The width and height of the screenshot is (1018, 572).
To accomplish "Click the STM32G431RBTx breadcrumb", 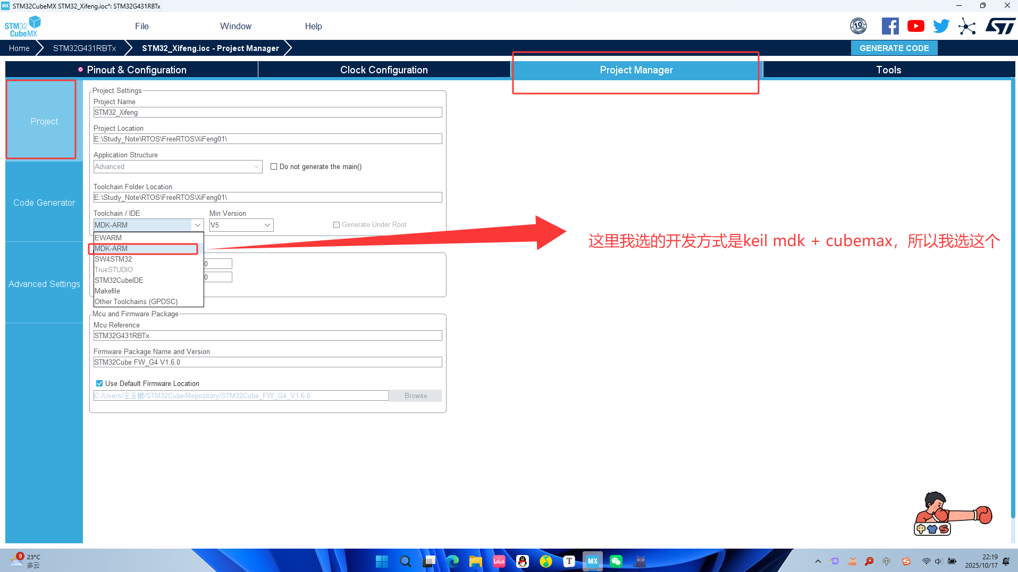I will coord(85,48).
